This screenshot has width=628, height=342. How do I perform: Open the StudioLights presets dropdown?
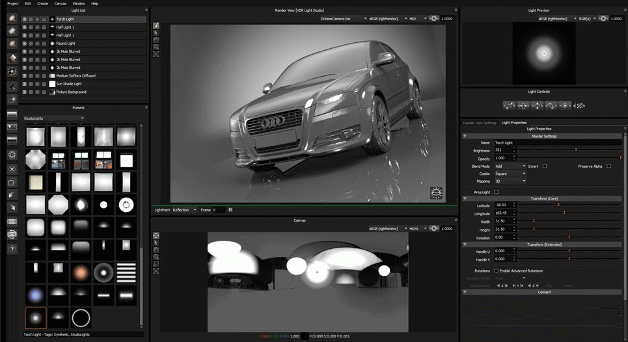[x=53, y=118]
